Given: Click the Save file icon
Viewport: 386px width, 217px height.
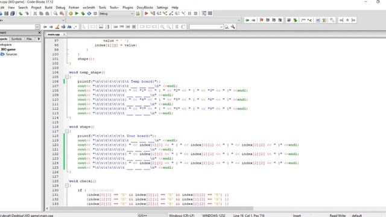Looking at the screenshot, I should pyautogui.click(x=7, y=13).
